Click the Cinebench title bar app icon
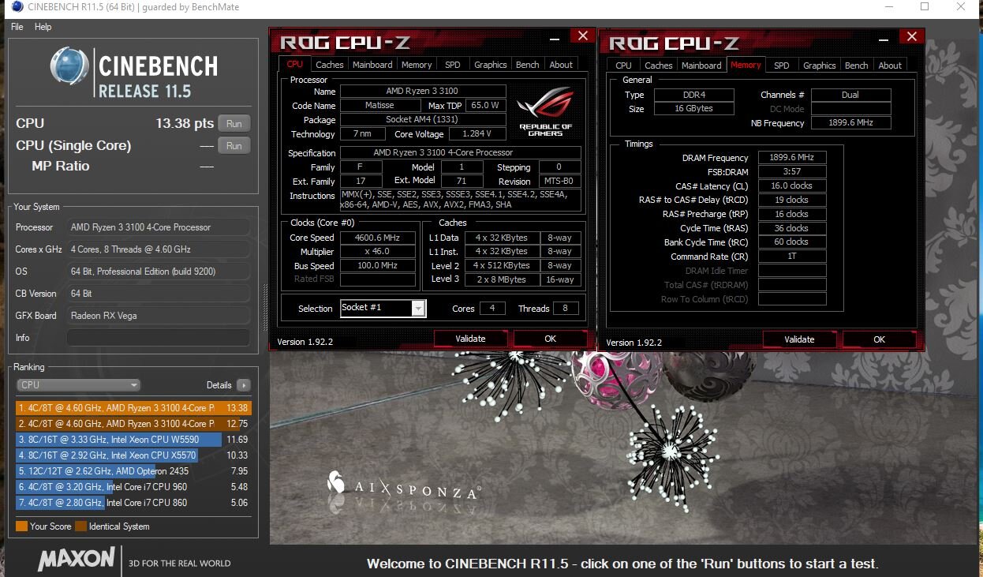983x577 pixels. coord(17,7)
